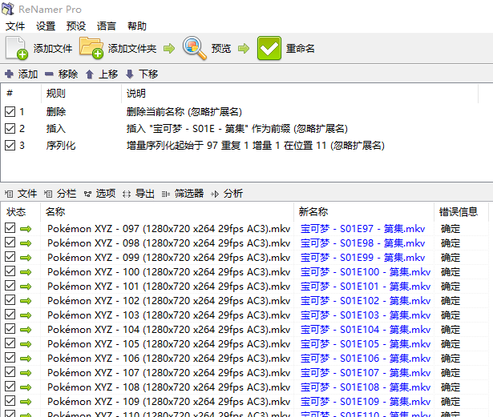Viewport: 493px width, 417px height.
Task: Click the minus icon to remove rule
Action: click(x=49, y=74)
